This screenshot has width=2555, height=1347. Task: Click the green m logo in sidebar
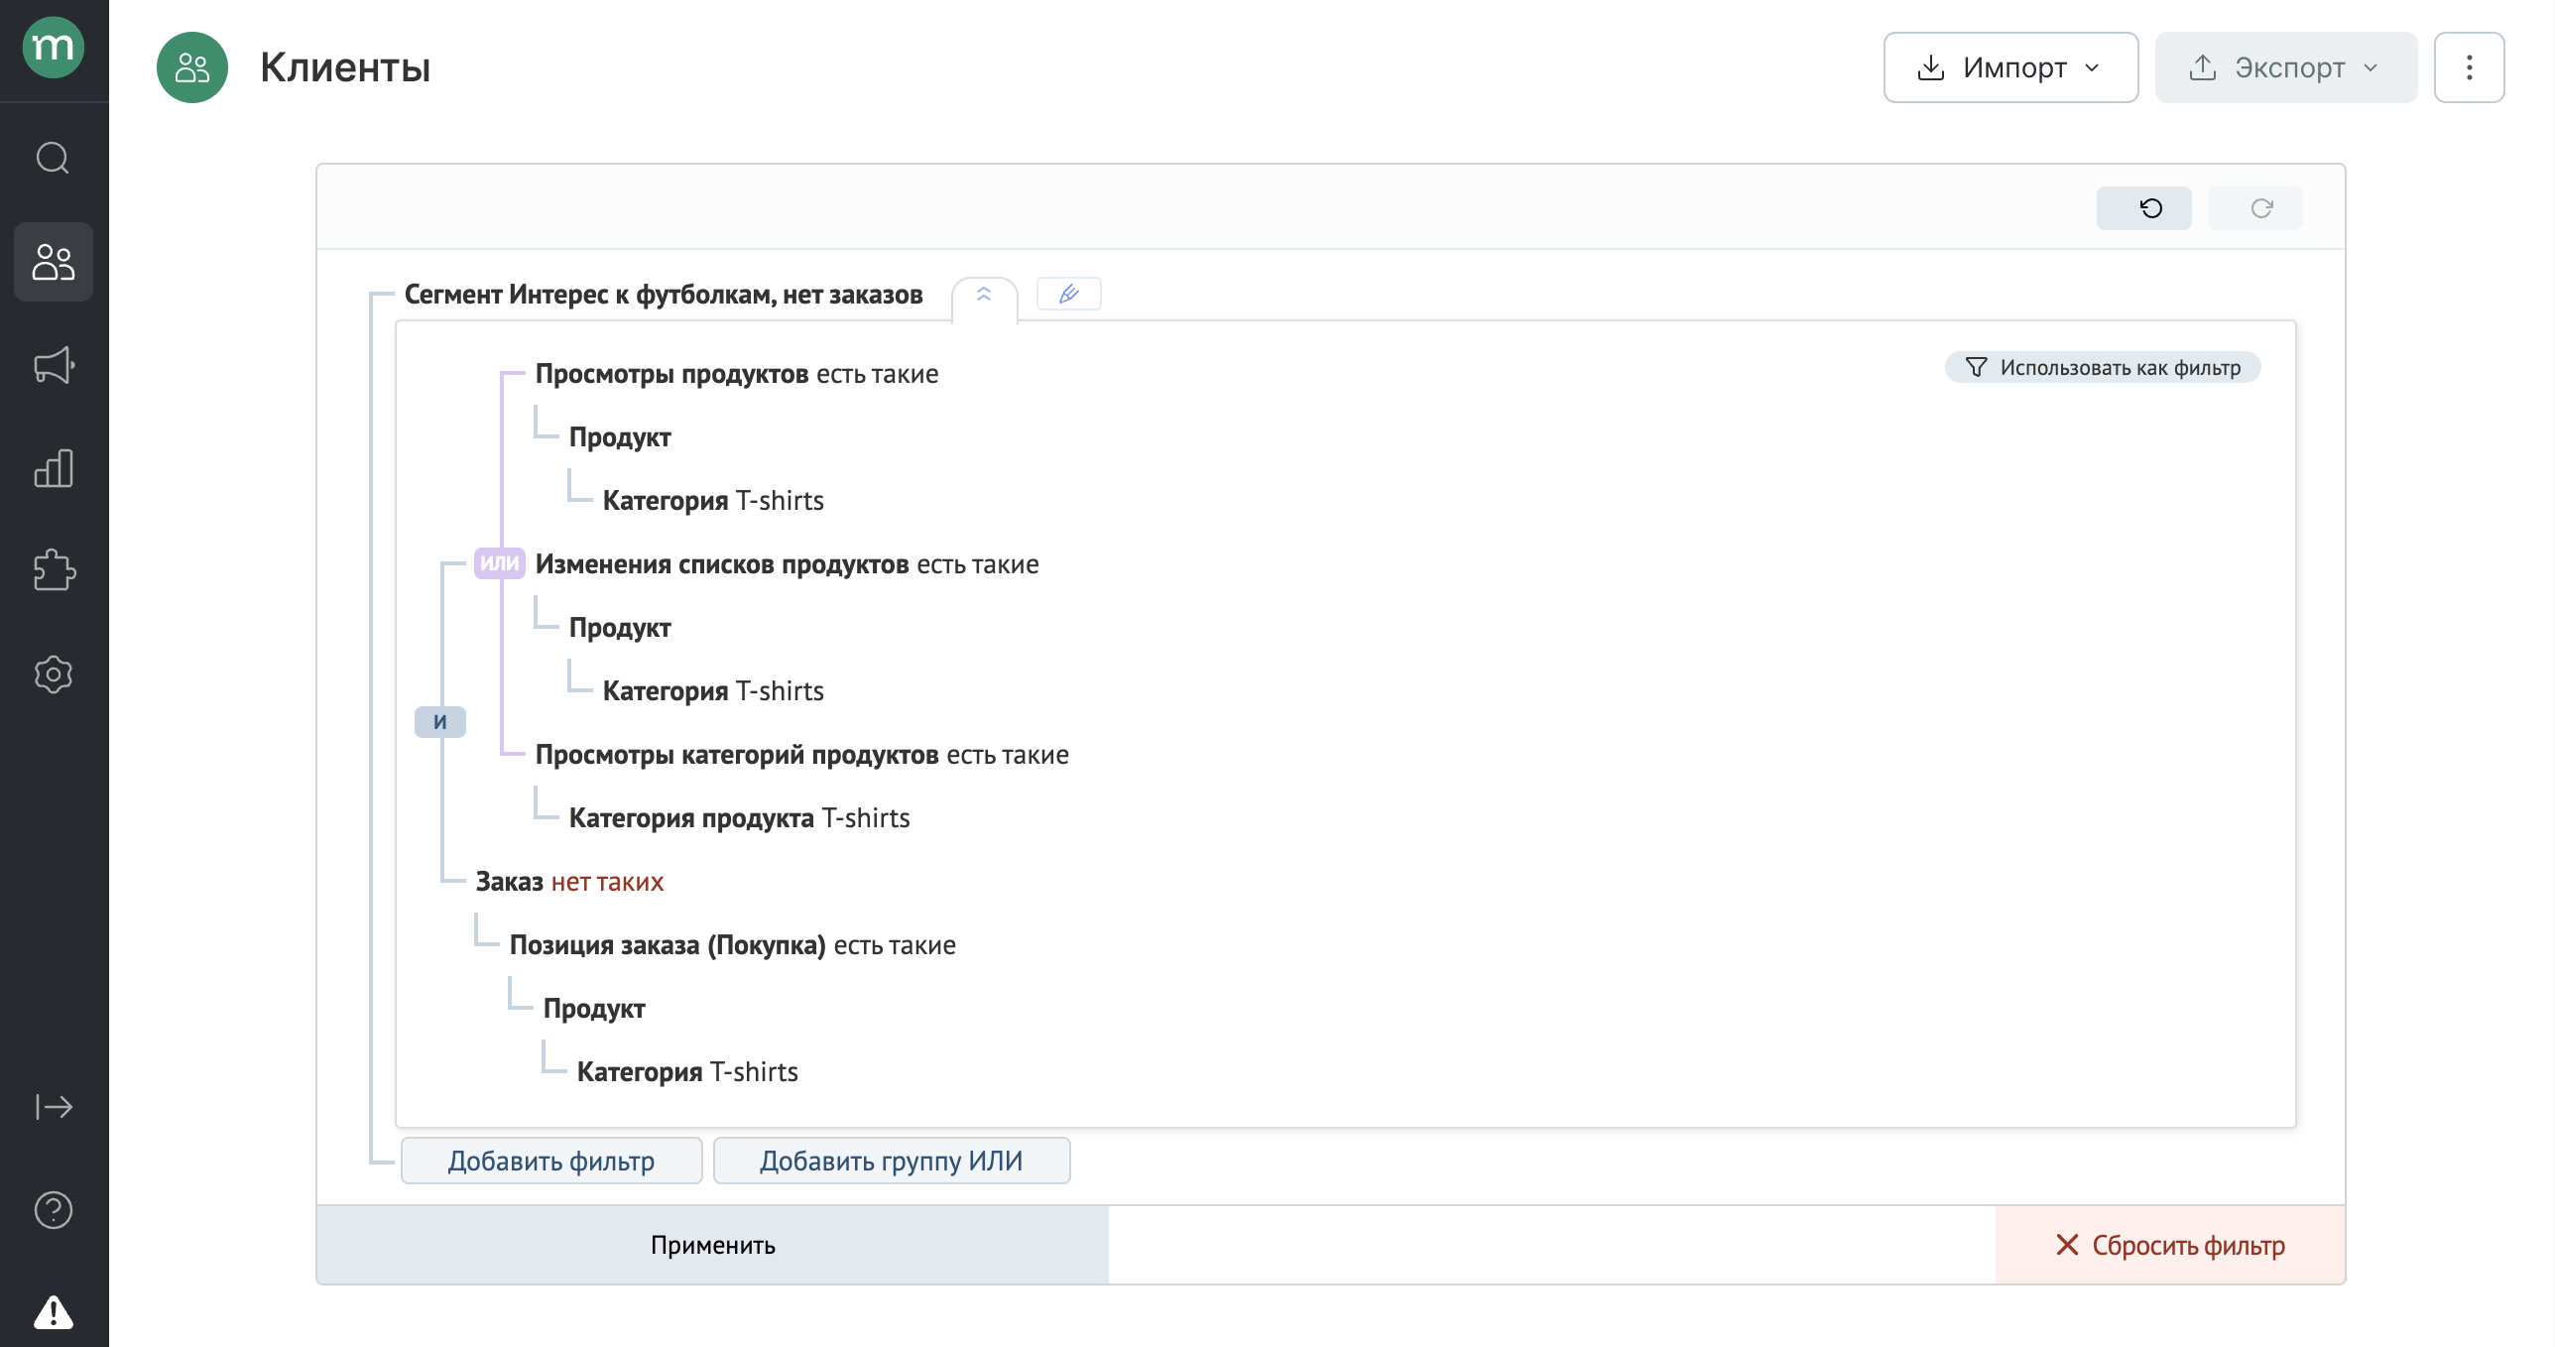[54, 47]
